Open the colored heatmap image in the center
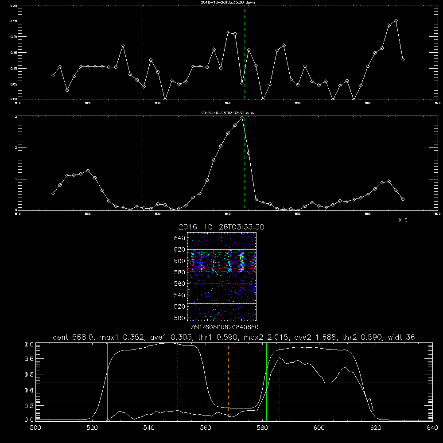 coord(222,276)
